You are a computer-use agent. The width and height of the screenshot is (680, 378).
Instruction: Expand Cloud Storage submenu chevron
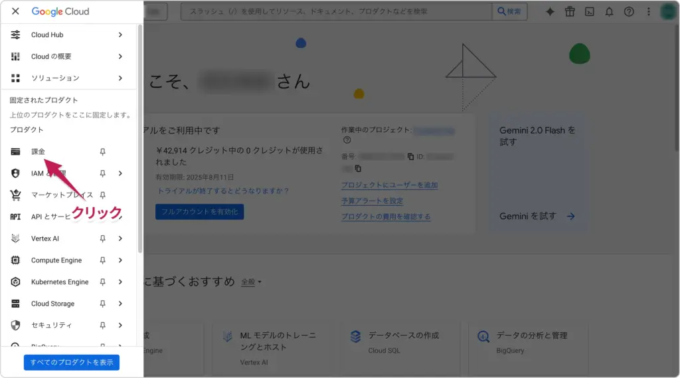point(120,304)
